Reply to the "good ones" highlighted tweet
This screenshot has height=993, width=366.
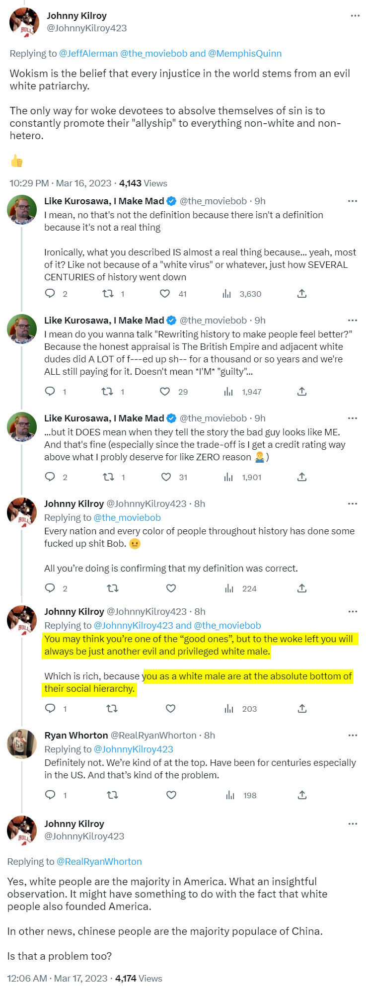pos(50,708)
